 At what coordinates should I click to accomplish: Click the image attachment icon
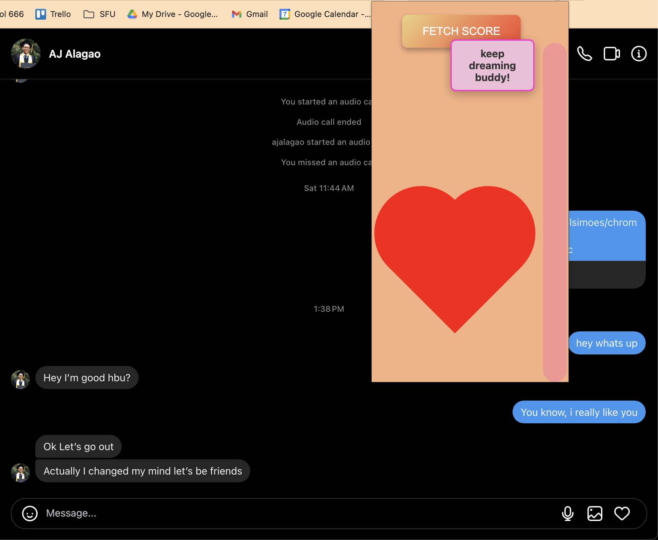click(x=595, y=513)
